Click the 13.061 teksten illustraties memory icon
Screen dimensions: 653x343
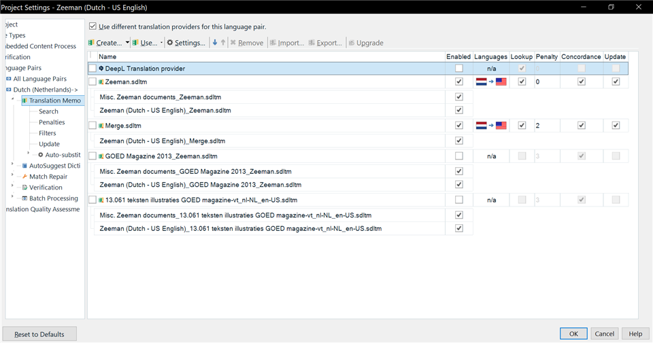101,200
